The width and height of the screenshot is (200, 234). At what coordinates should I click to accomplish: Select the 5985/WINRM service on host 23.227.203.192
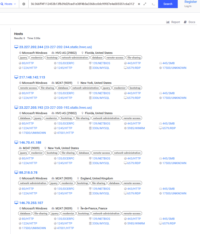(x=136, y=128)
